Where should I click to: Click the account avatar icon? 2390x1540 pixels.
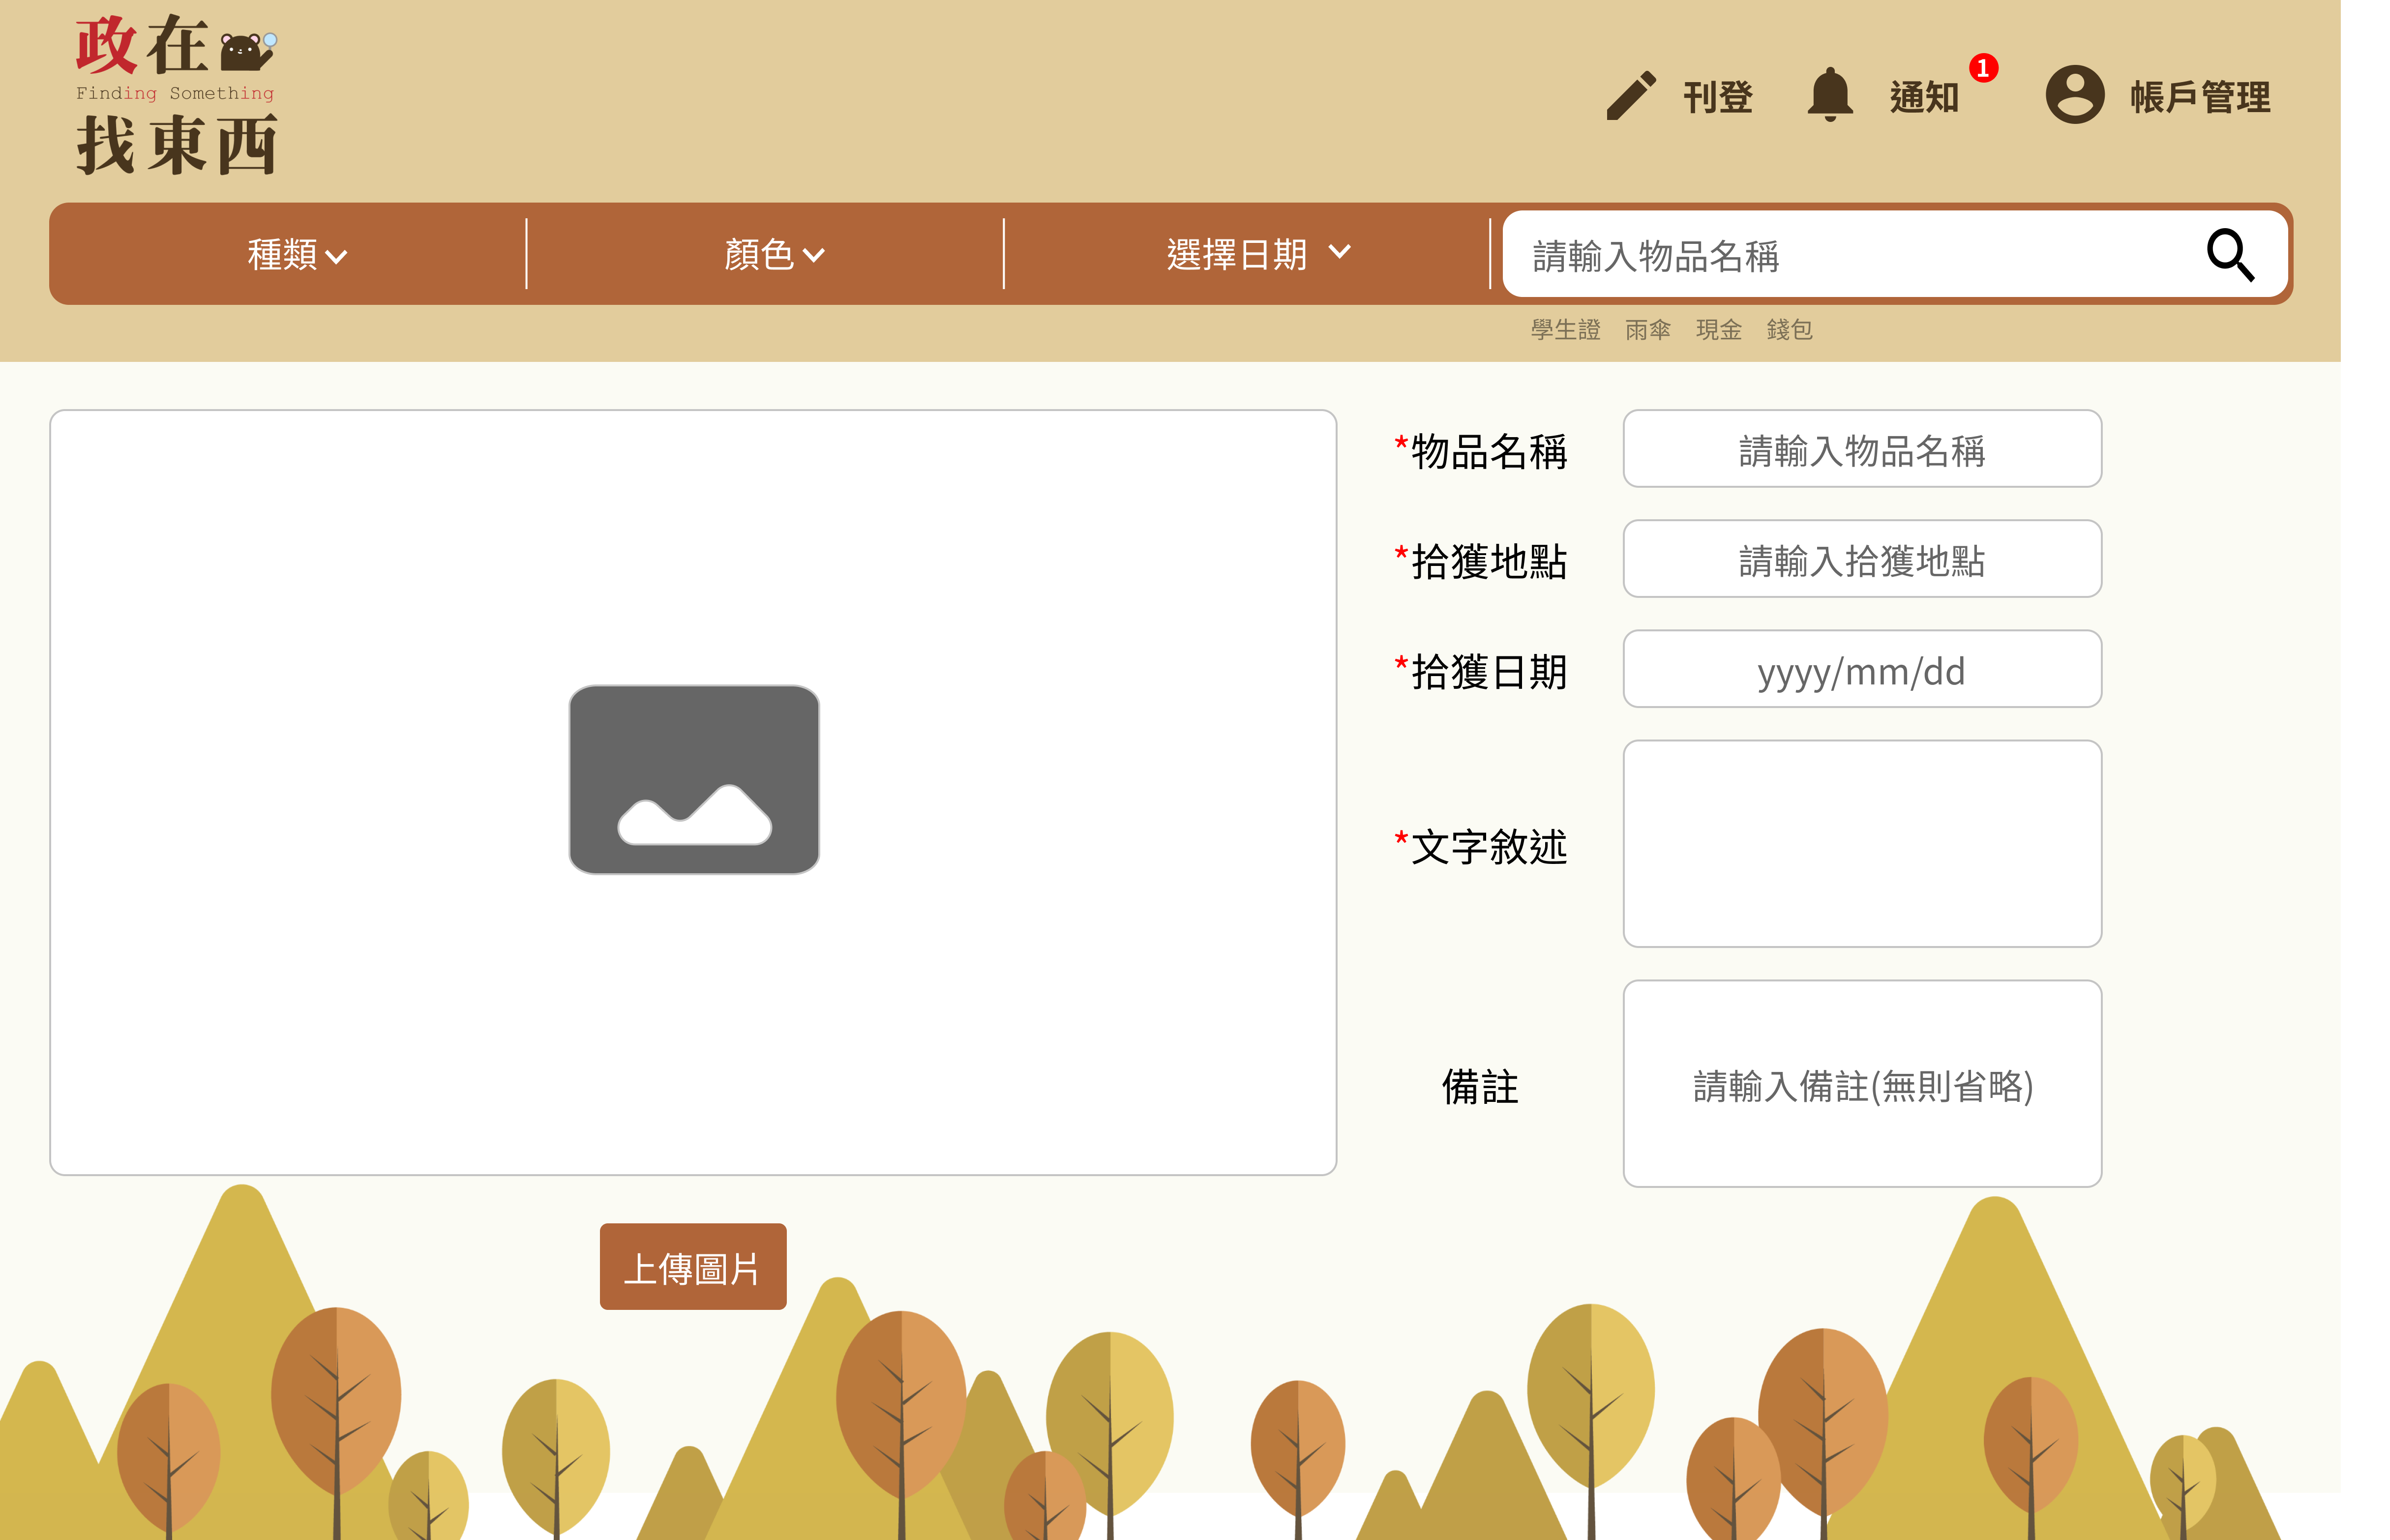pos(2075,95)
